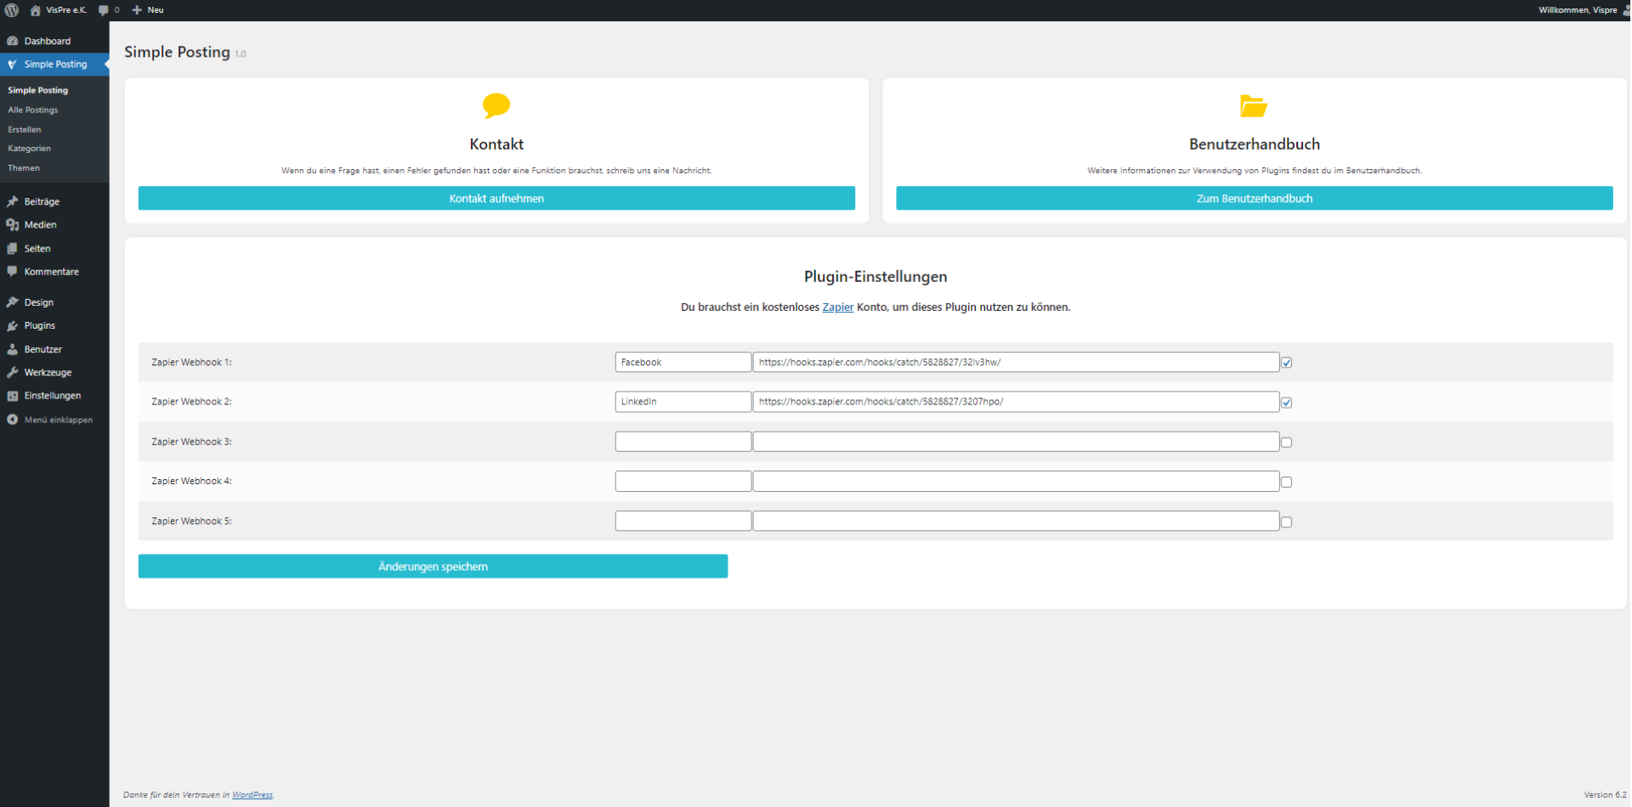Click the empty Webhook 3 URL field
The image size is (1632, 807).
[x=1016, y=442]
